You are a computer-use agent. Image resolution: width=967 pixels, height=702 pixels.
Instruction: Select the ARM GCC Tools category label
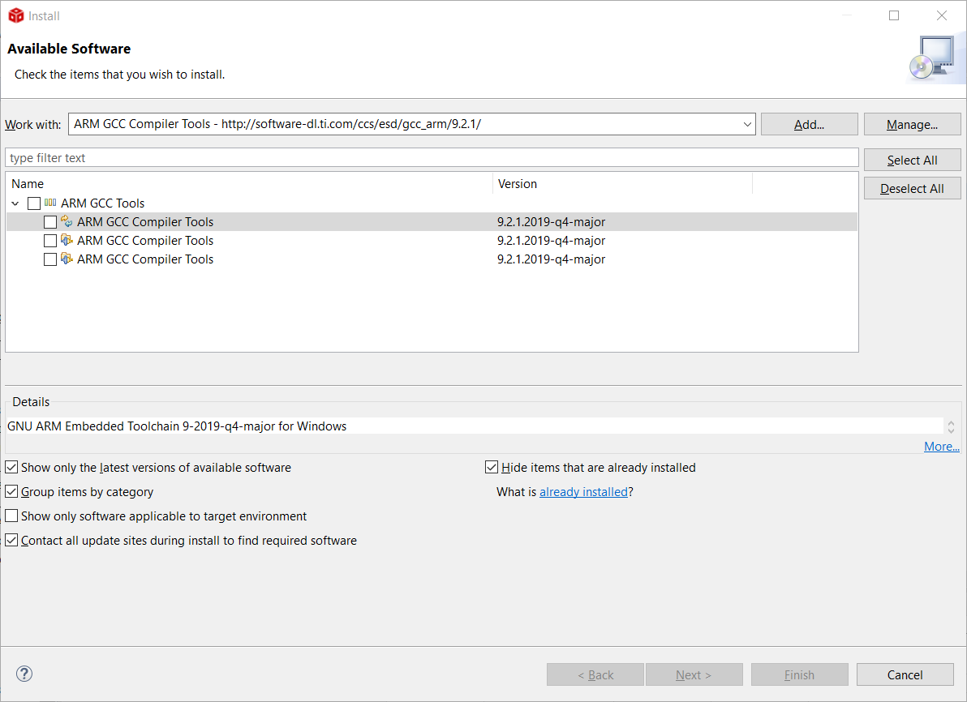pyautogui.click(x=102, y=203)
